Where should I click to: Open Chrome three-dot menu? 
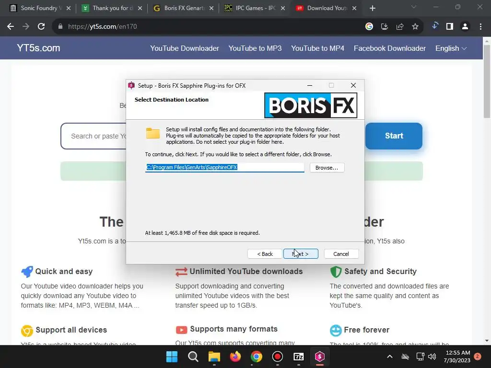point(480,27)
